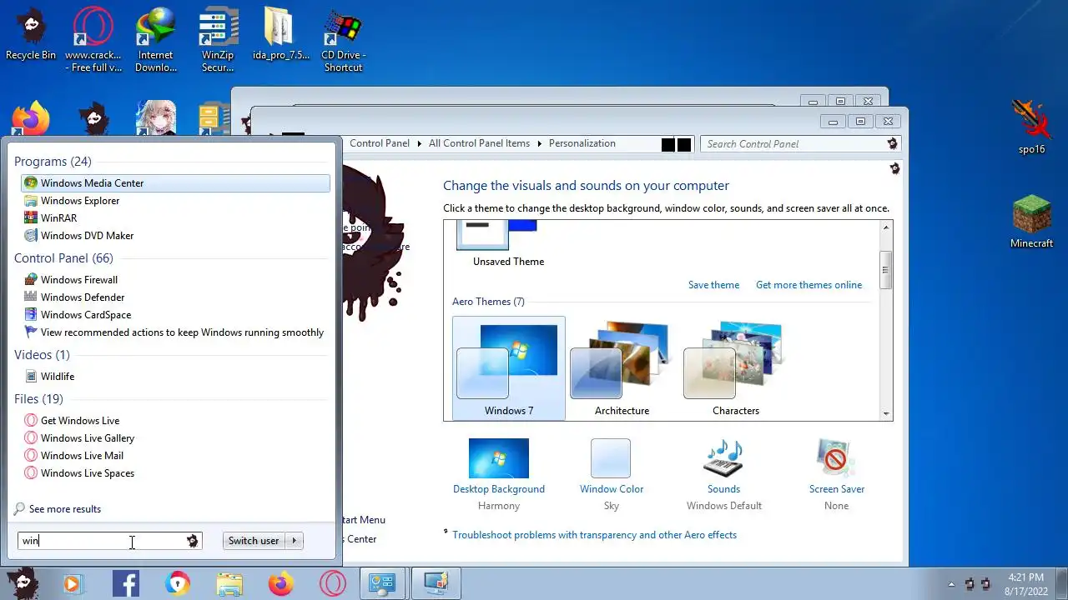Click the themes list scrollbar thumb
The width and height of the screenshot is (1068, 600).
pos(885,269)
